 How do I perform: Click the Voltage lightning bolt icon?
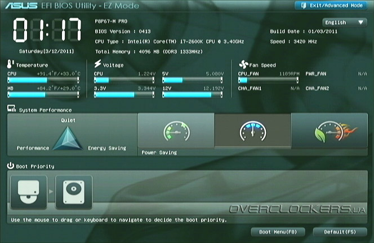coord(97,64)
